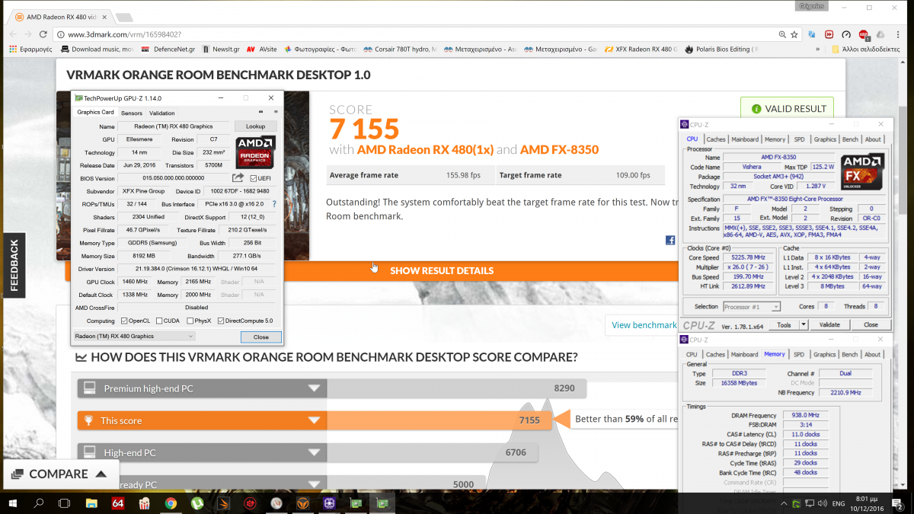
Task: Switch to the Sensors tab in GPU-Z
Action: (x=131, y=113)
